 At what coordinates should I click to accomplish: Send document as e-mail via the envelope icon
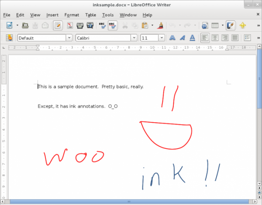(x=45, y=26)
